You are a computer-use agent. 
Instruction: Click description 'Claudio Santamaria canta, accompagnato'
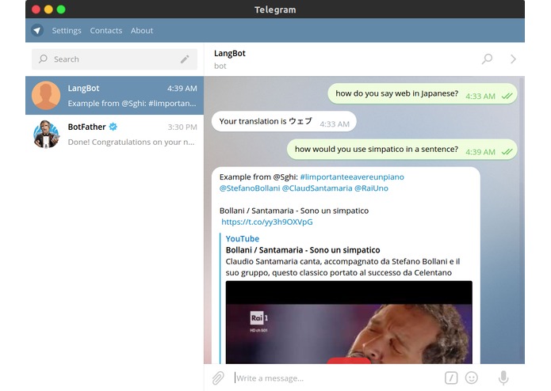[x=308, y=261]
